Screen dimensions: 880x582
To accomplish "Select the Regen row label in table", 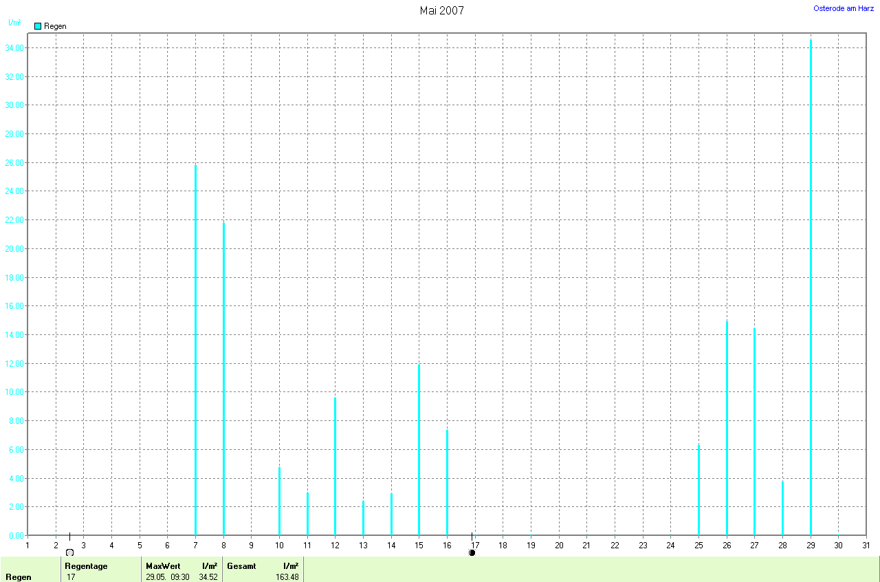I will pyautogui.click(x=18, y=577).
